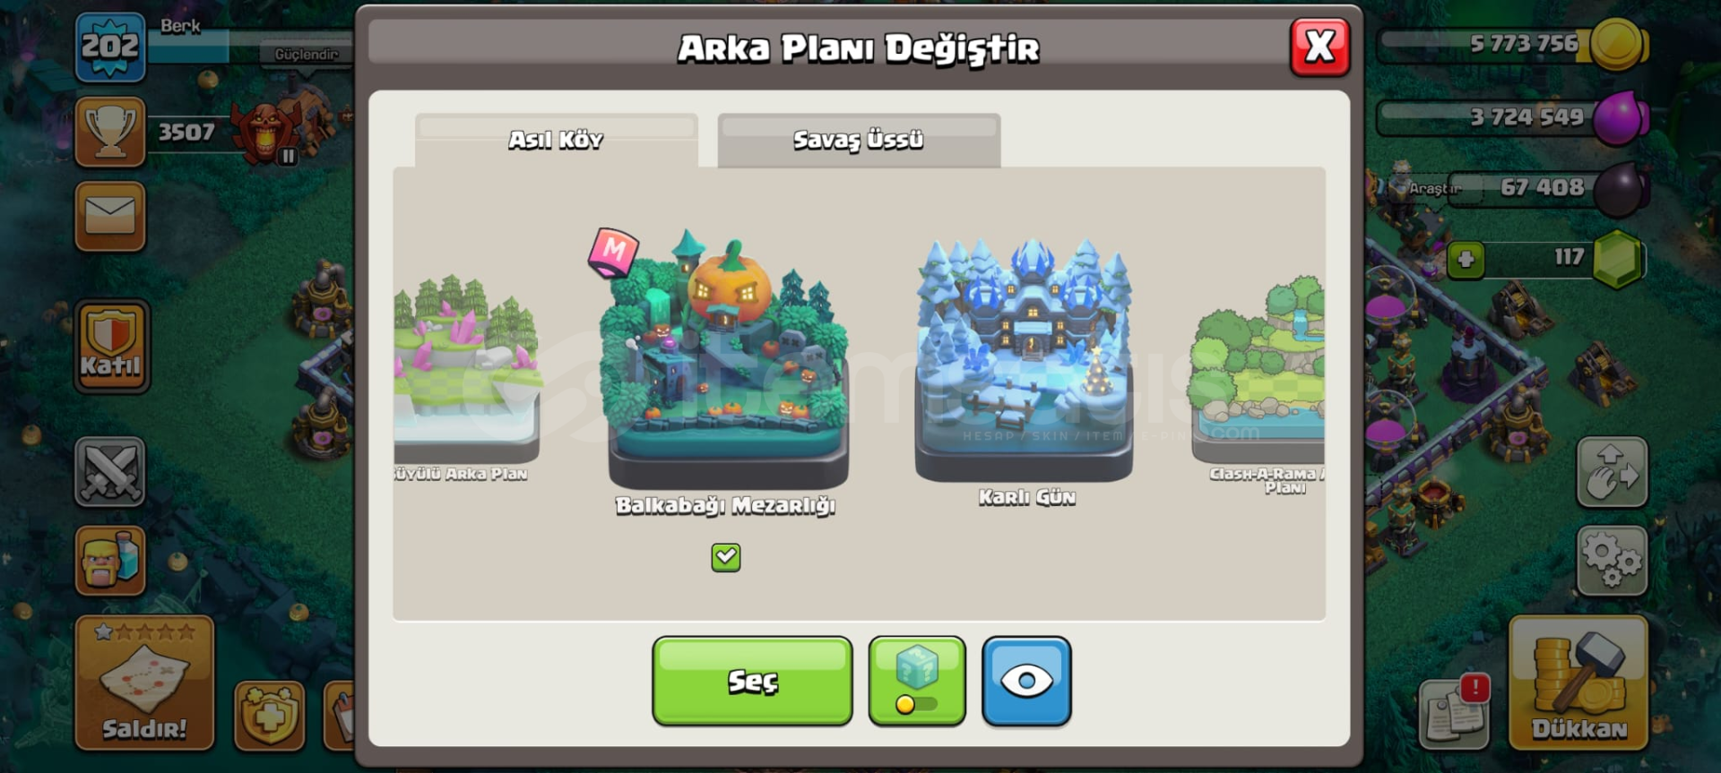Open the Dükkan shop hammer icon
Screen dimensions: 1721x773
[1578, 683]
